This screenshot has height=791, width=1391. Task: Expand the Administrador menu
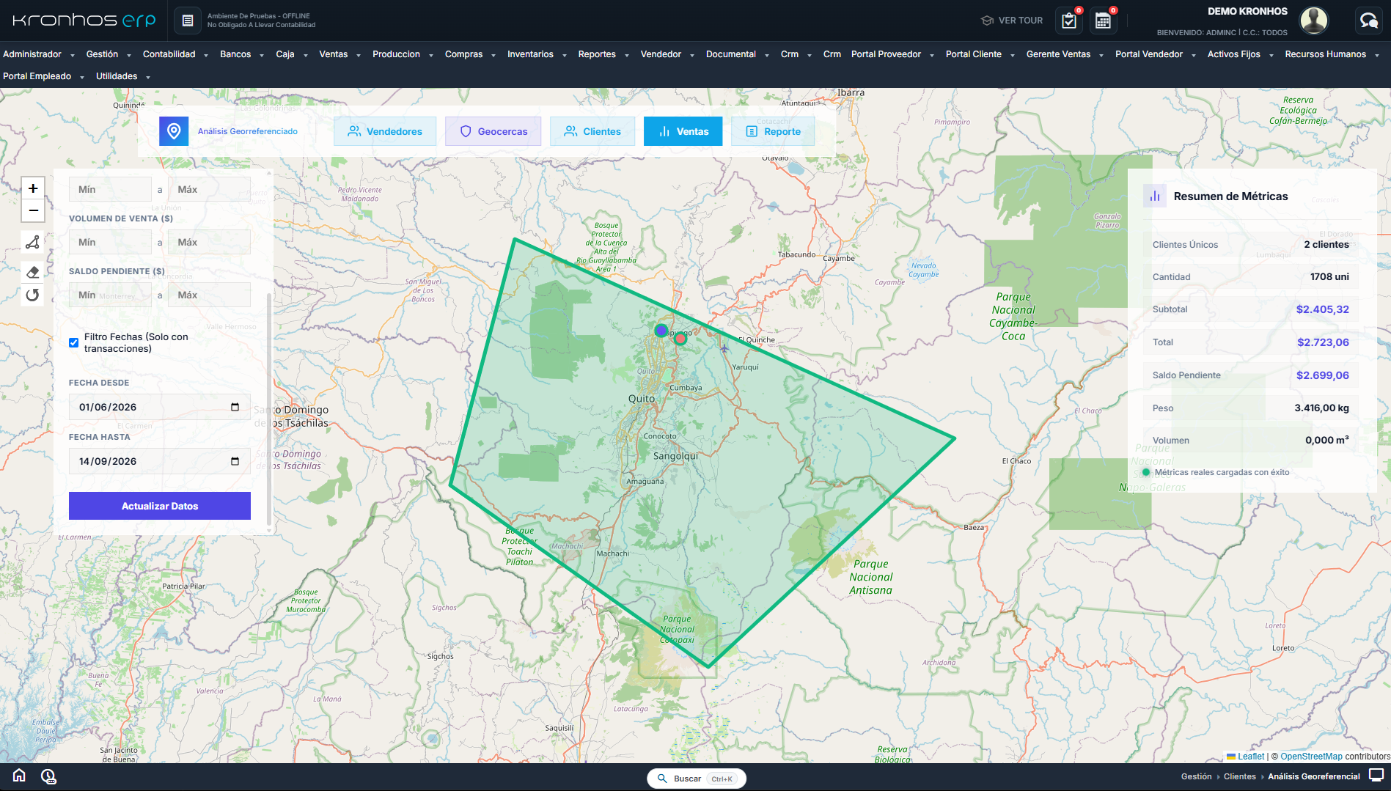(x=39, y=54)
